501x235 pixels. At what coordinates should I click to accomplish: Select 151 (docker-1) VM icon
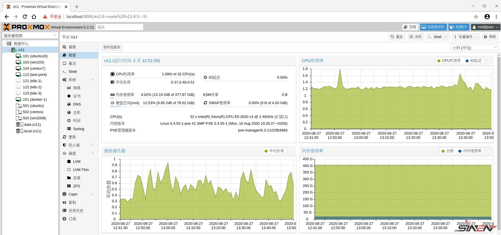(x=19, y=100)
